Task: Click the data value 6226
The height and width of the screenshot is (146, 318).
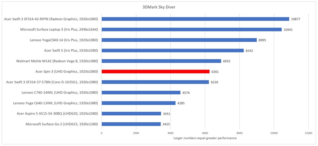Action: click(214, 82)
